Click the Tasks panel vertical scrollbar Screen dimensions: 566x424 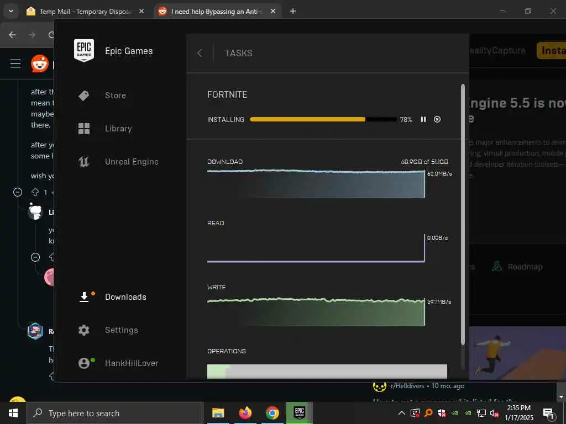point(463,215)
